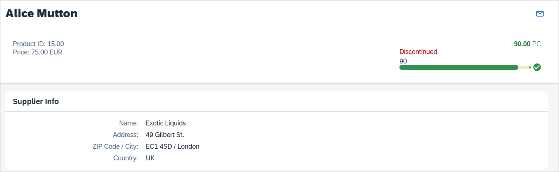The width and height of the screenshot is (559, 172).
Task: Click the light green remaining bar segment
Action: pyautogui.click(x=524, y=67)
